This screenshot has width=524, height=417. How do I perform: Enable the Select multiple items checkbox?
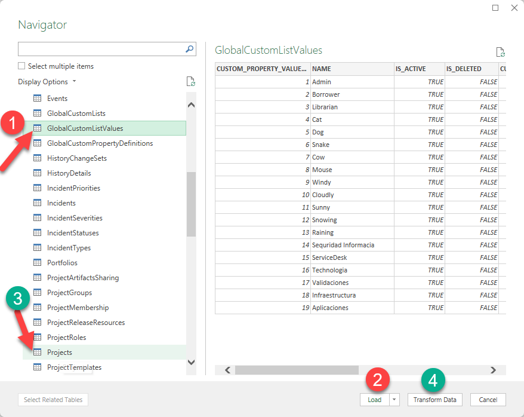pyautogui.click(x=22, y=66)
